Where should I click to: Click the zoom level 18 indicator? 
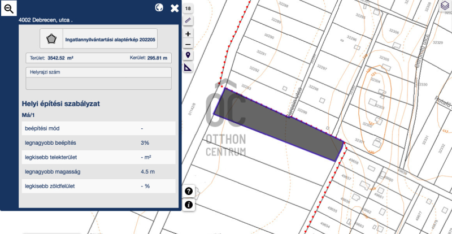[188, 8]
